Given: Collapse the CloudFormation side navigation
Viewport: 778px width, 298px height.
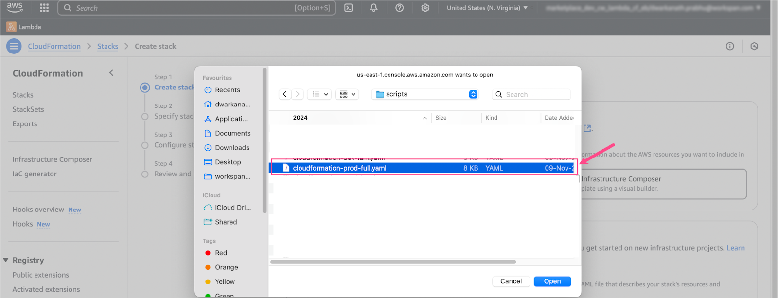Looking at the screenshot, I should (x=111, y=73).
